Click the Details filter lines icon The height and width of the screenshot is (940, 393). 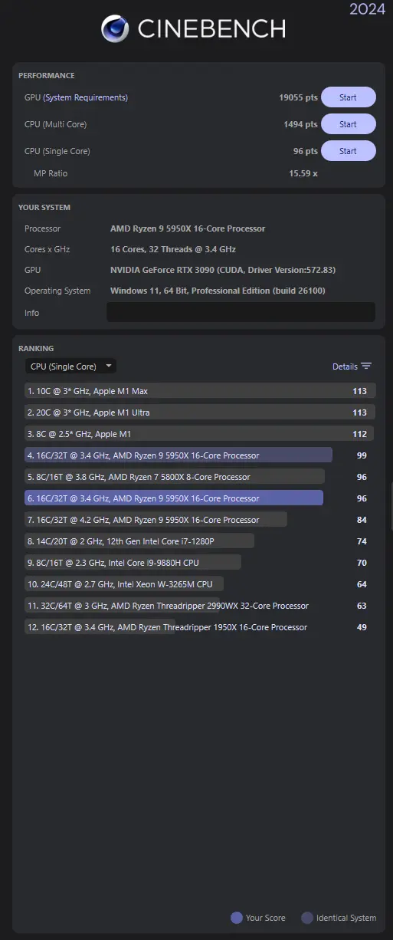pyautogui.click(x=366, y=366)
